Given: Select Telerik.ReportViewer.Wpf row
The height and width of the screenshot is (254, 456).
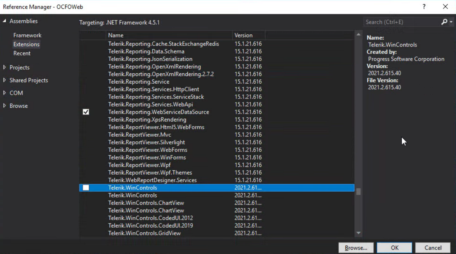Looking at the screenshot, I should [x=217, y=165].
